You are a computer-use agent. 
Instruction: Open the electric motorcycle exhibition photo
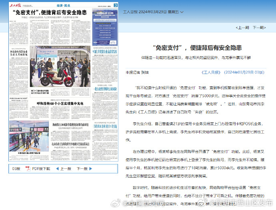pos(60,66)
